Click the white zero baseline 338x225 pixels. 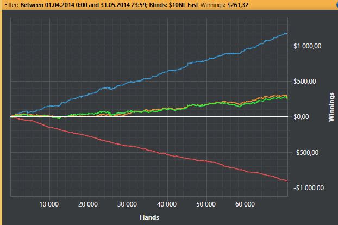149,117
